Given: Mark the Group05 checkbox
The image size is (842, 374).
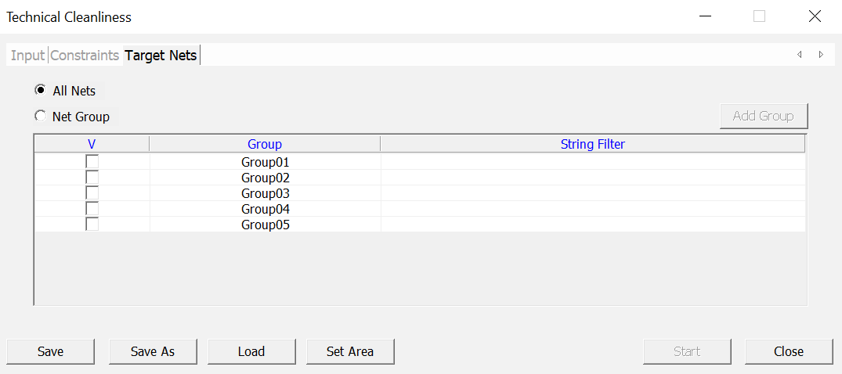Looking at the screenshot, I should click(x=92, y=224).
